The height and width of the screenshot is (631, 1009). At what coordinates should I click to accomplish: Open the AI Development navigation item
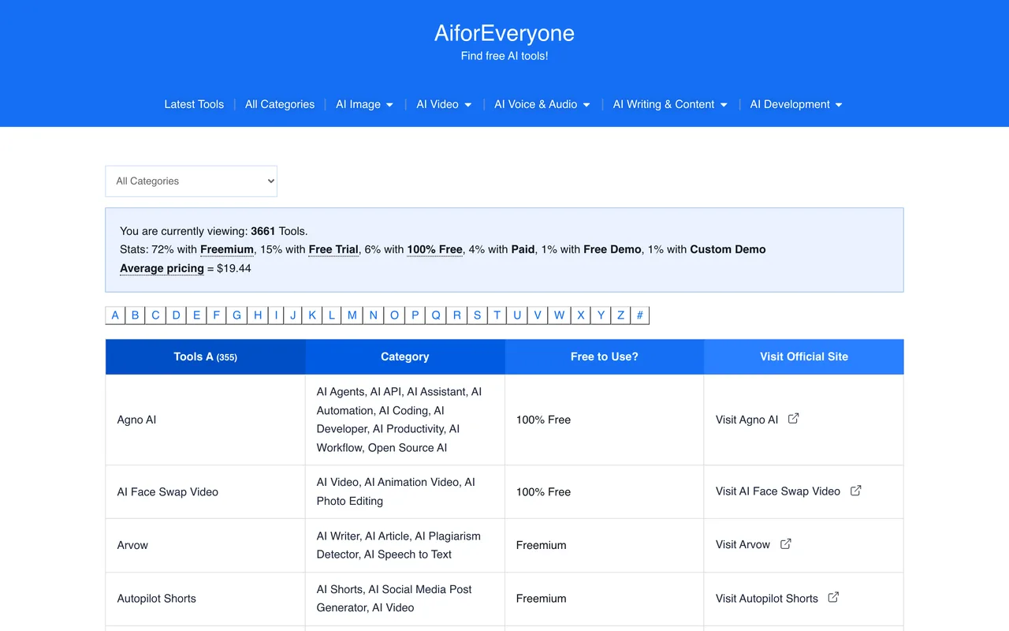coord(790,104)
